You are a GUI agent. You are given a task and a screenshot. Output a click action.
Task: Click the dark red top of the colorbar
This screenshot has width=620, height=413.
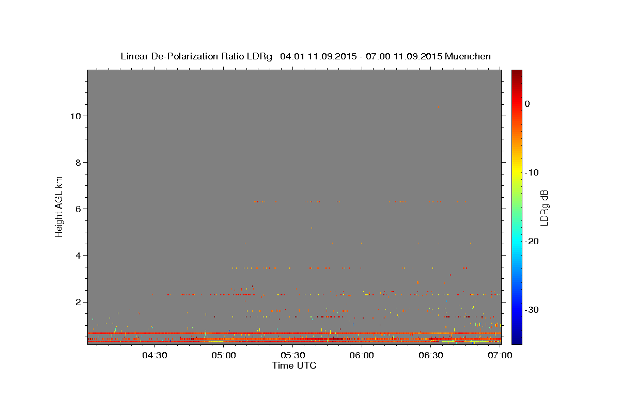(517, 75)
